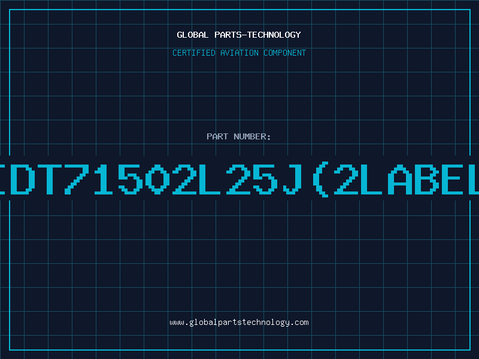Select the word CERTIFIED in the subtitle

194,53
